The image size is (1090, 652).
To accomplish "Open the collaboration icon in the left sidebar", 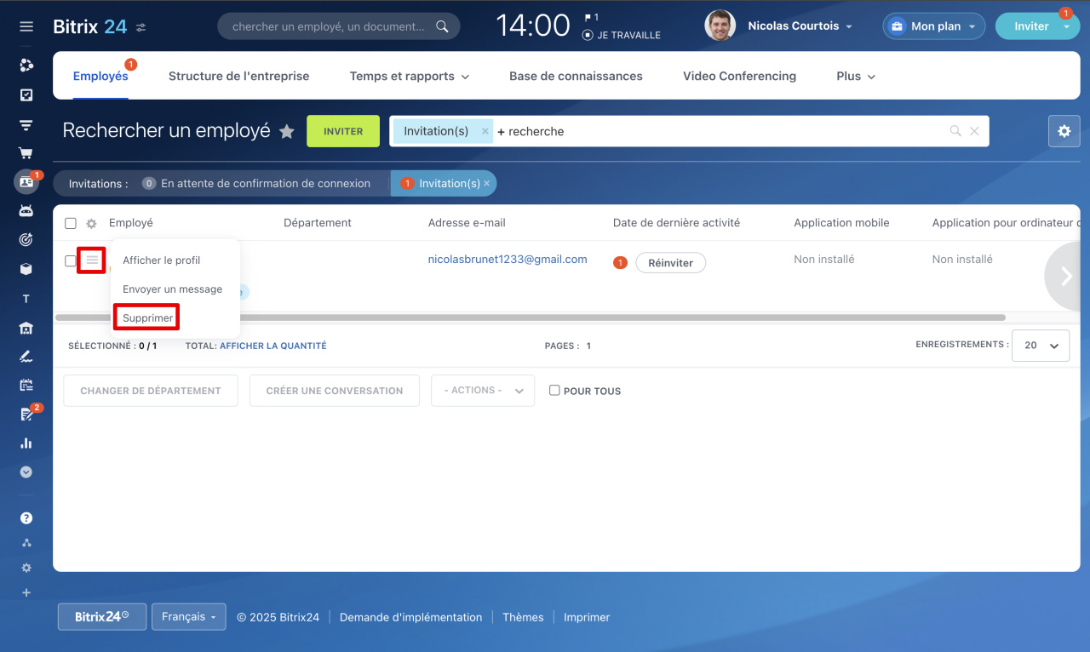I will (x=26, y=65).
